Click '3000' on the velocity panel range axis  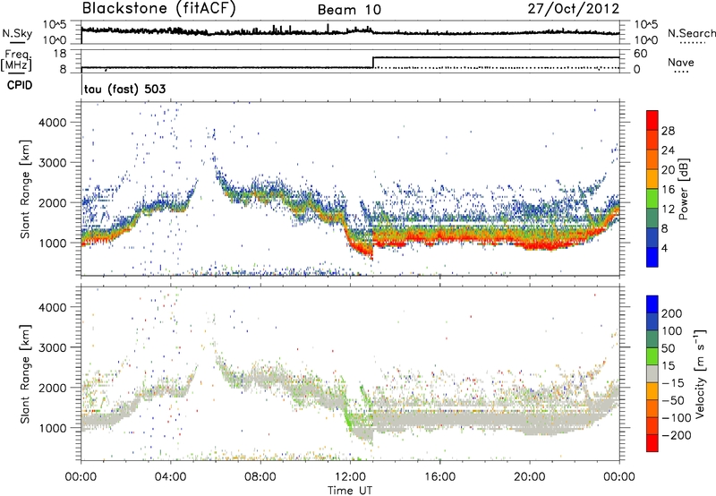(x=53, y=347)
